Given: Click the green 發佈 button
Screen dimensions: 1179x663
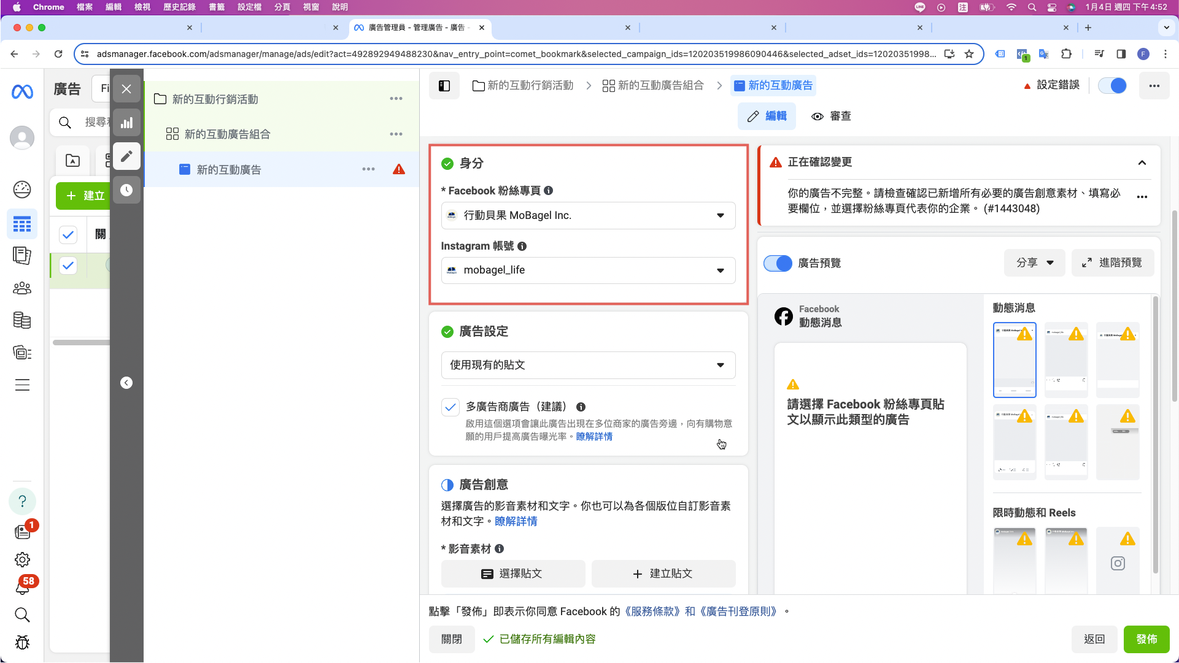Looking at the screenshot, I should click(x=1146, y=639).
